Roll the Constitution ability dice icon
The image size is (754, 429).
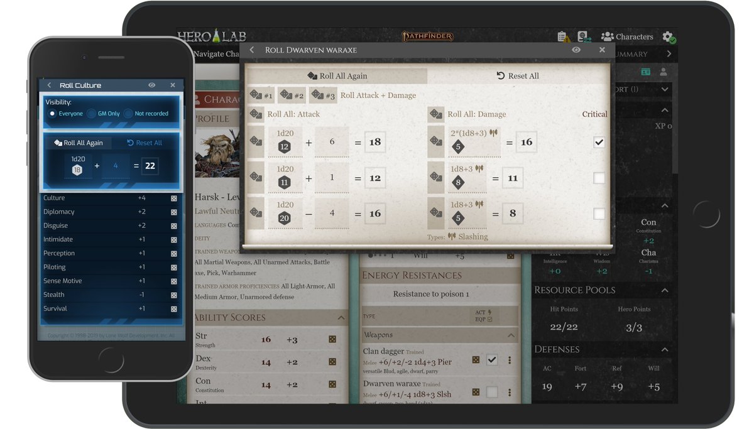(332, 384)
